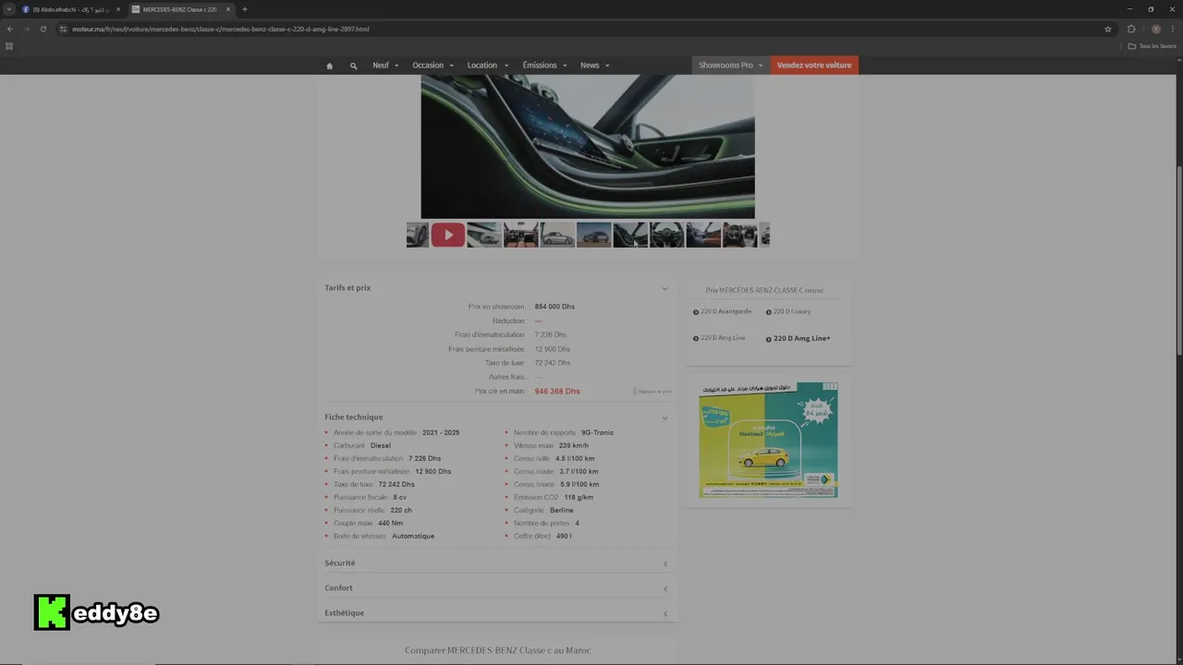Go back in the browser
Screen dimensions: 1183x665
click(10, 29)
